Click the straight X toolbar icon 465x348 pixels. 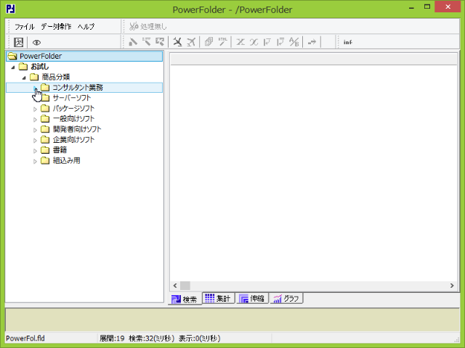point(240,42)
